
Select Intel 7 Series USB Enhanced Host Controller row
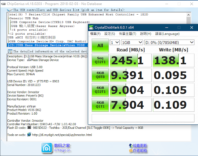(78, 15)
